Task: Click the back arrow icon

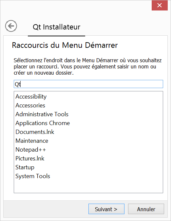Action: [x=11, y=26]
